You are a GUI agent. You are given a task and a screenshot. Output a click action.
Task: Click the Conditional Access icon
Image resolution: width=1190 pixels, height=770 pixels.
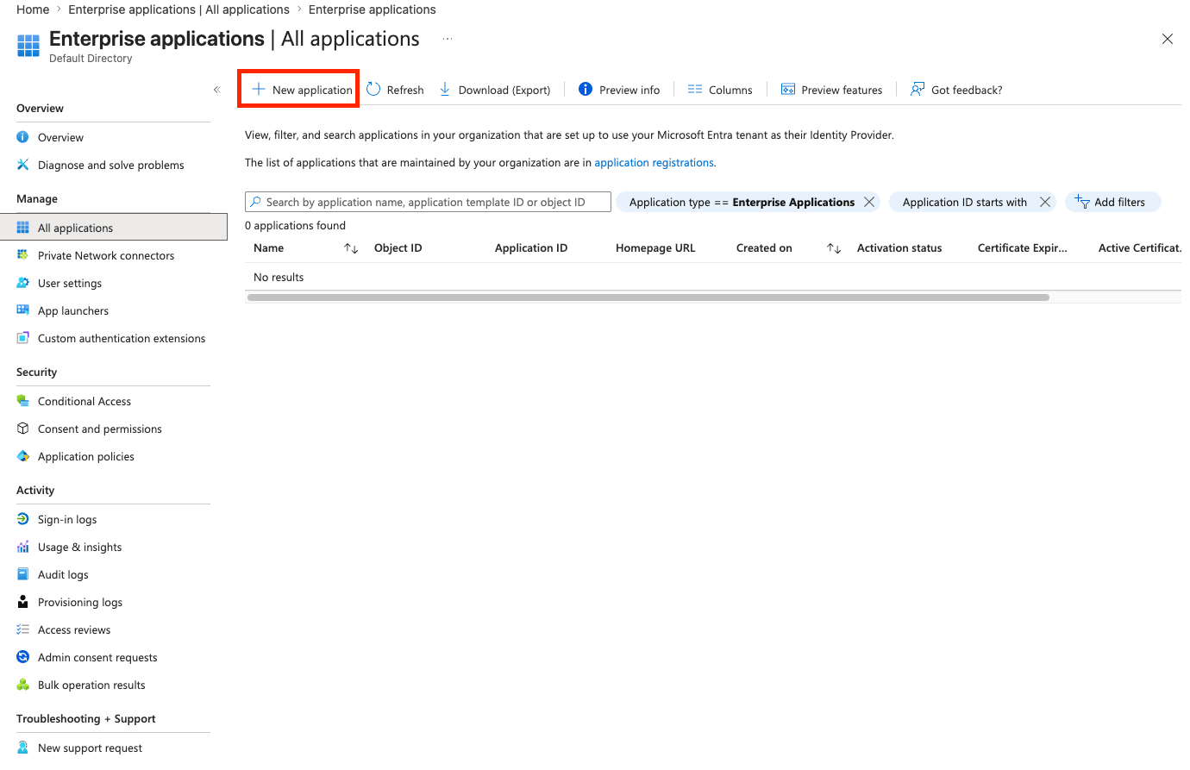pos(23,401)
